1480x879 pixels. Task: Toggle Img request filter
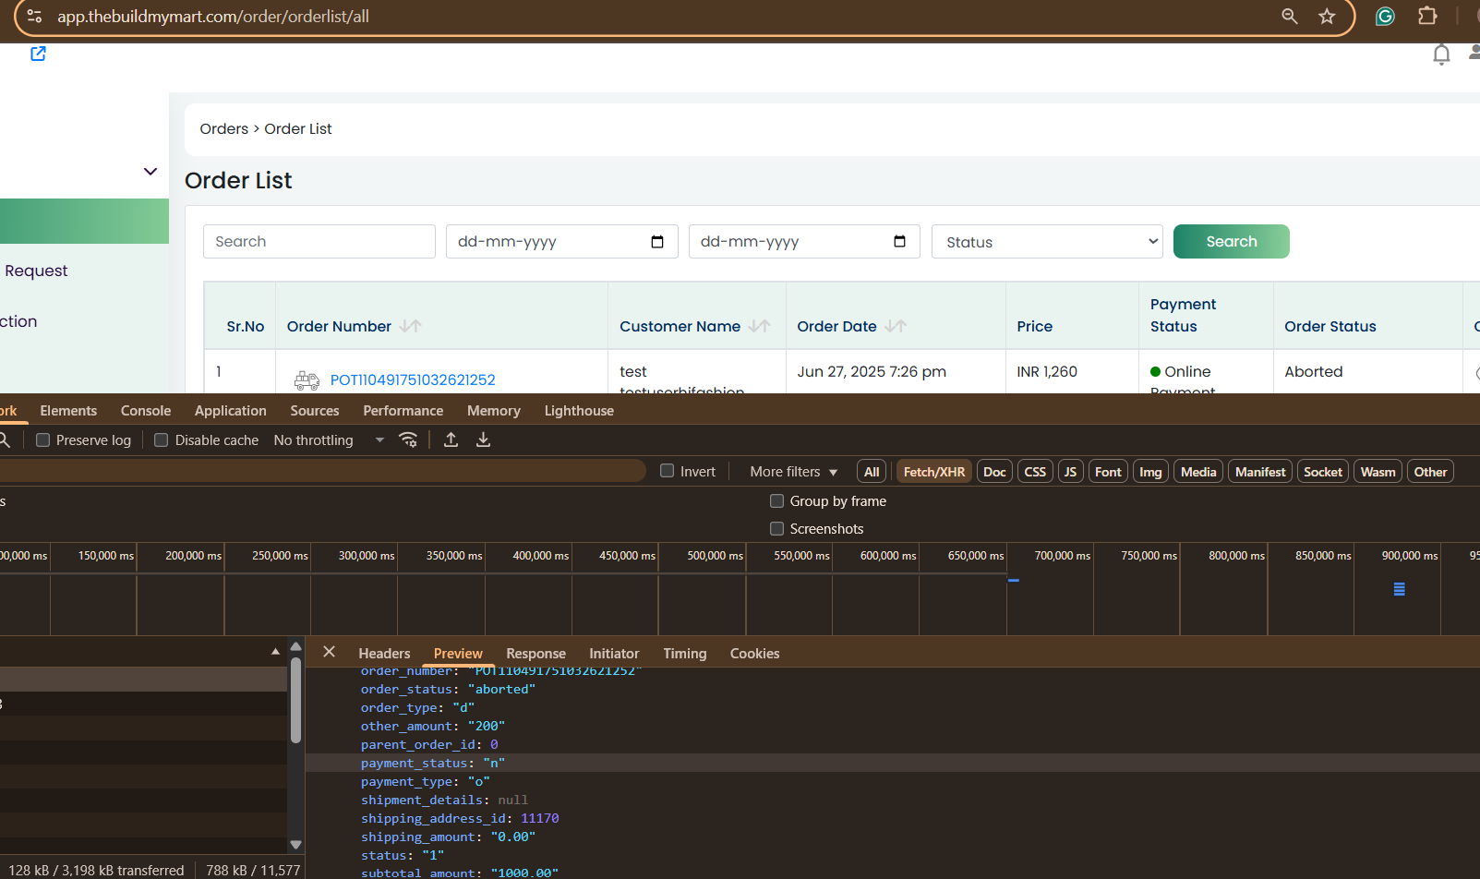pyautogui.click(x=1150, y=472)
